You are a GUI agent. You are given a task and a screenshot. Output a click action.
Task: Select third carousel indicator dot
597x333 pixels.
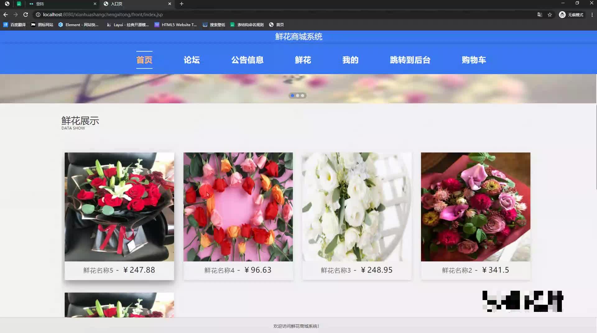[303, 95]
